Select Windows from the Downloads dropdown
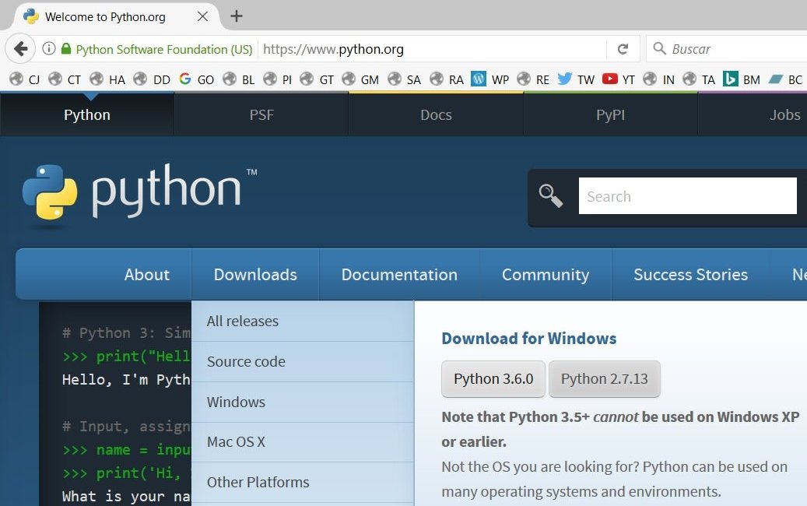The height and width of the screenshot is (506, 807). (x=236, y=402)
